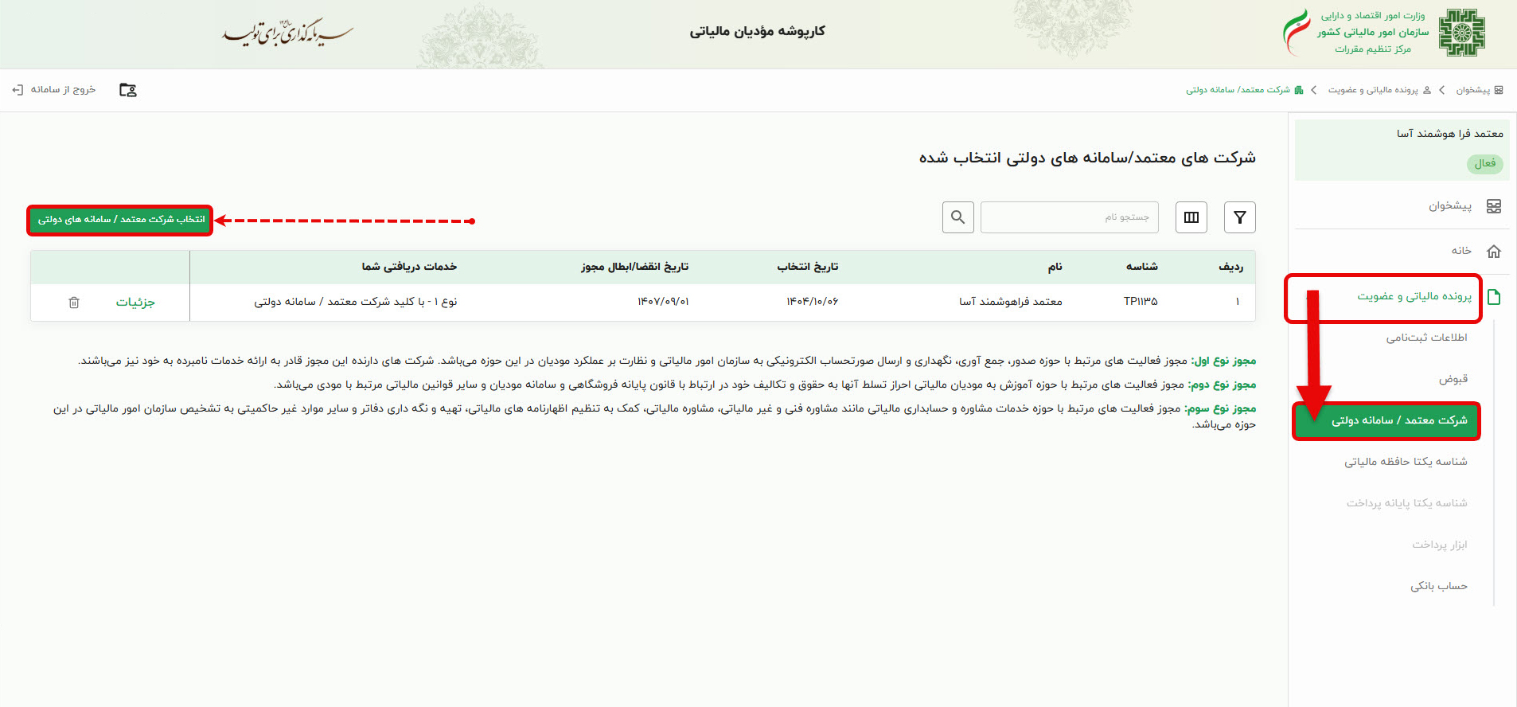This screenshot has height=707, width=1517.
Task: Click پرونده مالیاتی و عضویت breadcrumb
Action: pyautogui.click(x=1379, y=90)
